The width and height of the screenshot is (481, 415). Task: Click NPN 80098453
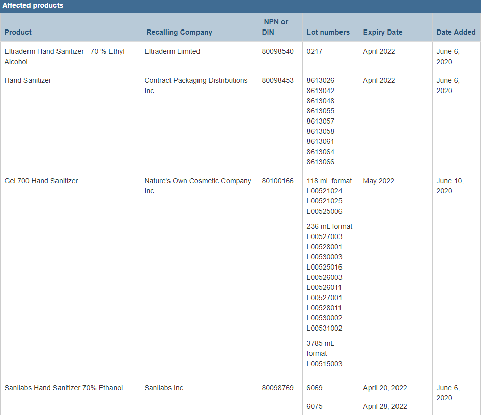pyautogui.click(x=277, y=80)
